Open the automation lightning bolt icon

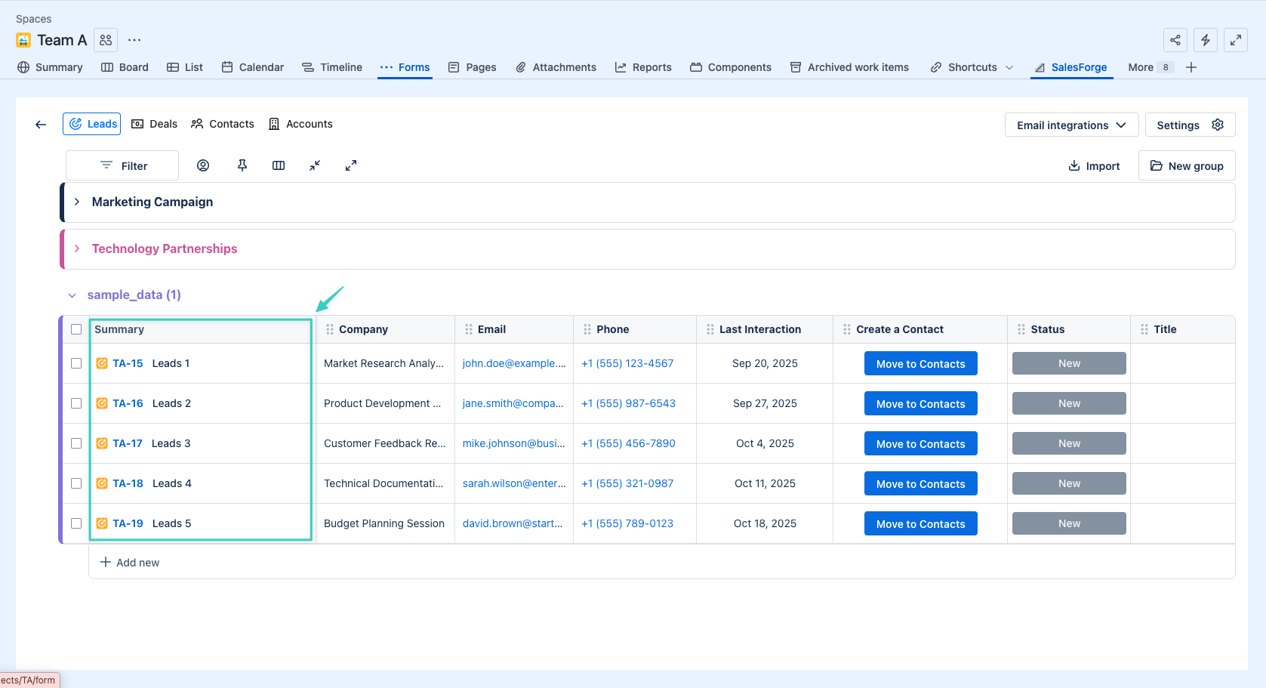point(1206,40)
